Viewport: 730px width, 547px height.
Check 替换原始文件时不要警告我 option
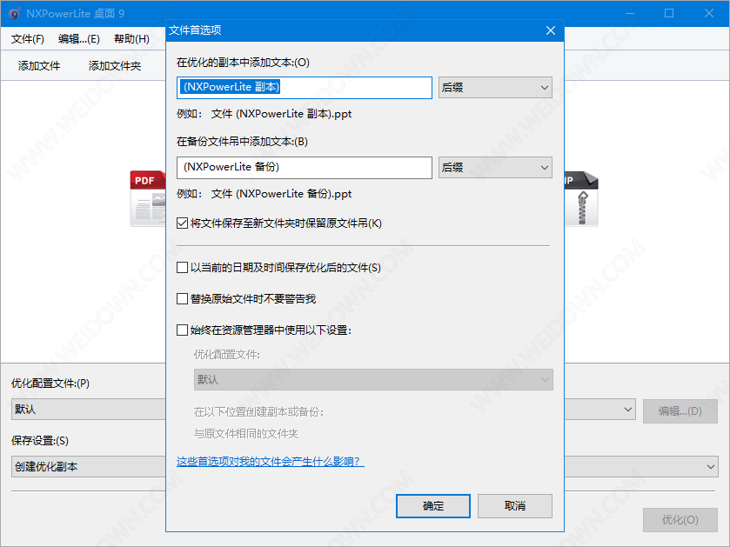pyautogui.click(x=183, y=299)
